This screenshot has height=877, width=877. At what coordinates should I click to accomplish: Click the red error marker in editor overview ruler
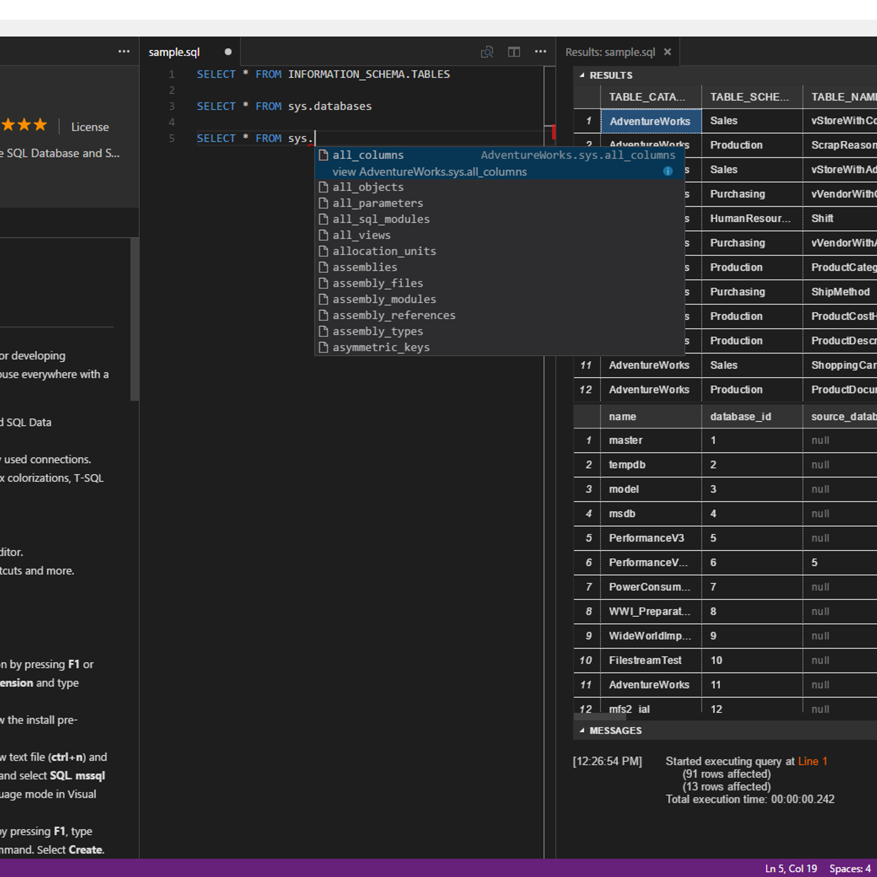(554, 132)
